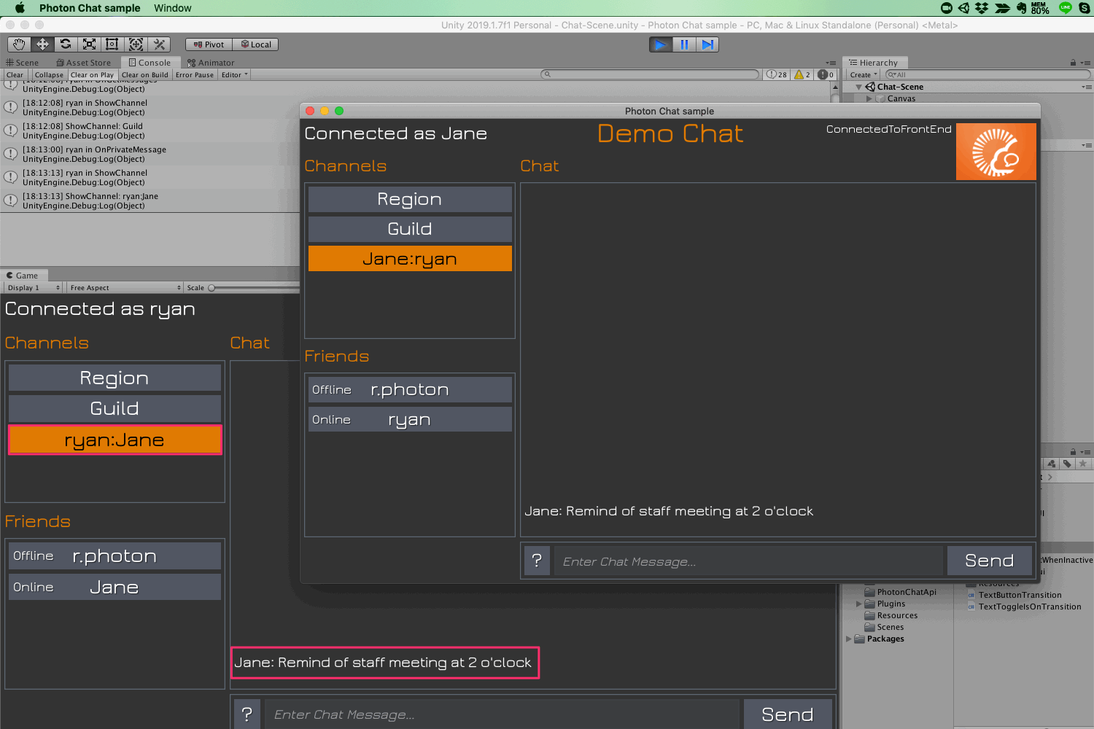Open the Window menu in menu bar

click(x=173, y=8)
